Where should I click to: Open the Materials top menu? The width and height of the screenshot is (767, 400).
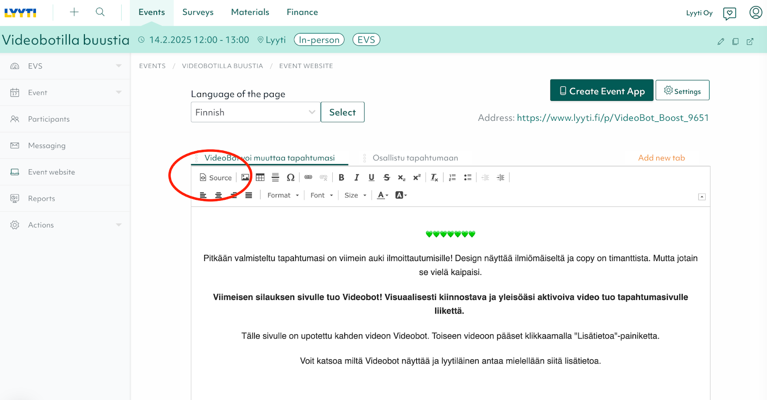pos(250,12)
